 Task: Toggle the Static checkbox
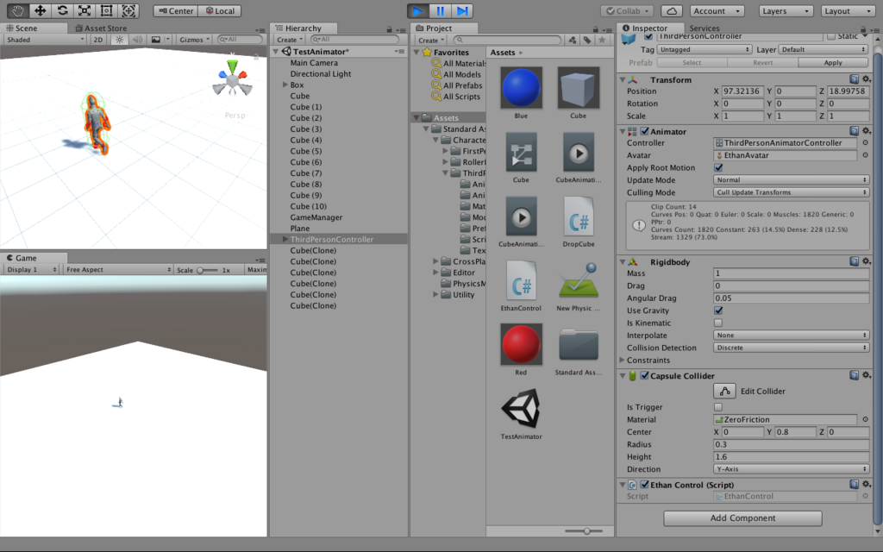click(831, 36)
